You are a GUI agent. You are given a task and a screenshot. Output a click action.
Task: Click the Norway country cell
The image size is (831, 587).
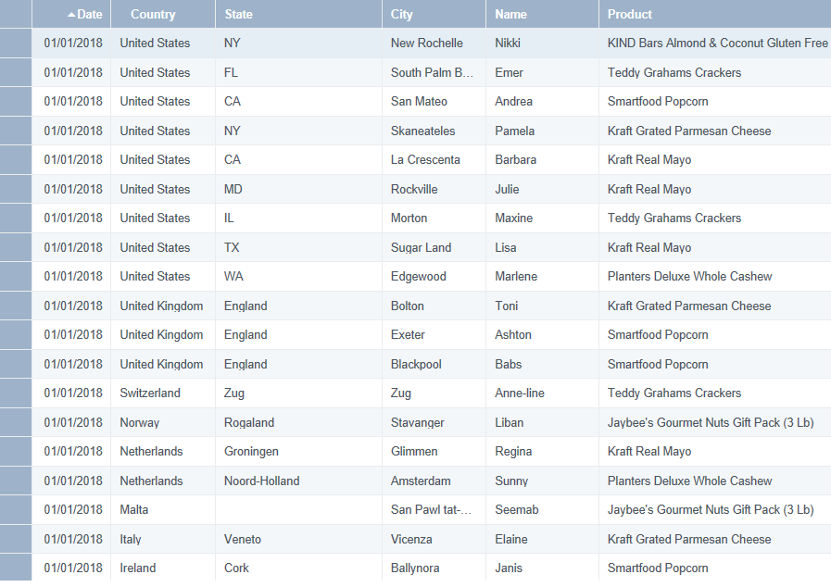(x=163, y=422)
